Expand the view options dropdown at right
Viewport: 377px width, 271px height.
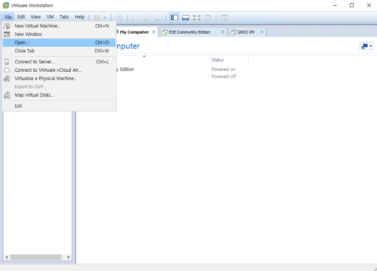click(366, 46)
